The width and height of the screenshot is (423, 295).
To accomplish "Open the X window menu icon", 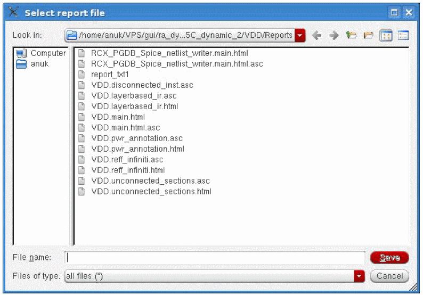I will point(13,12).
